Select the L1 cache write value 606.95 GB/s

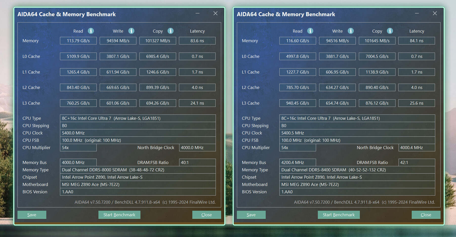click(337, 72)
